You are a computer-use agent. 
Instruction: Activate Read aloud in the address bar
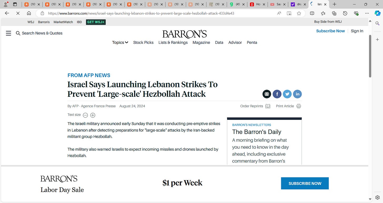[x=279, y=13]
